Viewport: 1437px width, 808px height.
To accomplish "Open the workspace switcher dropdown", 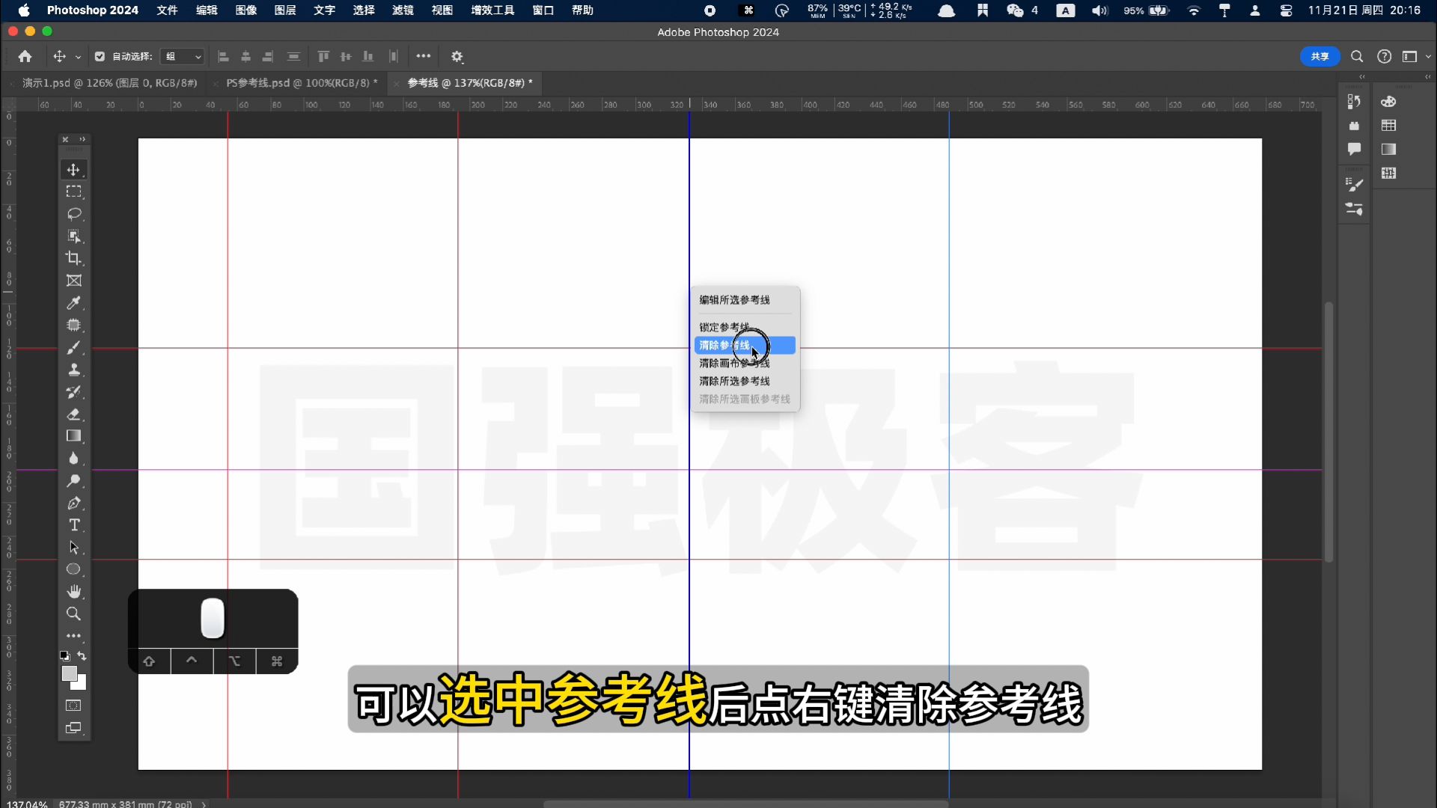I will point(1415,56).
